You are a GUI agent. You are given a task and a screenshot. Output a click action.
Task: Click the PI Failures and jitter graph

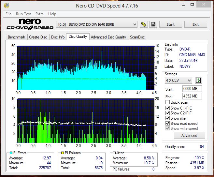tap(86, 121)
